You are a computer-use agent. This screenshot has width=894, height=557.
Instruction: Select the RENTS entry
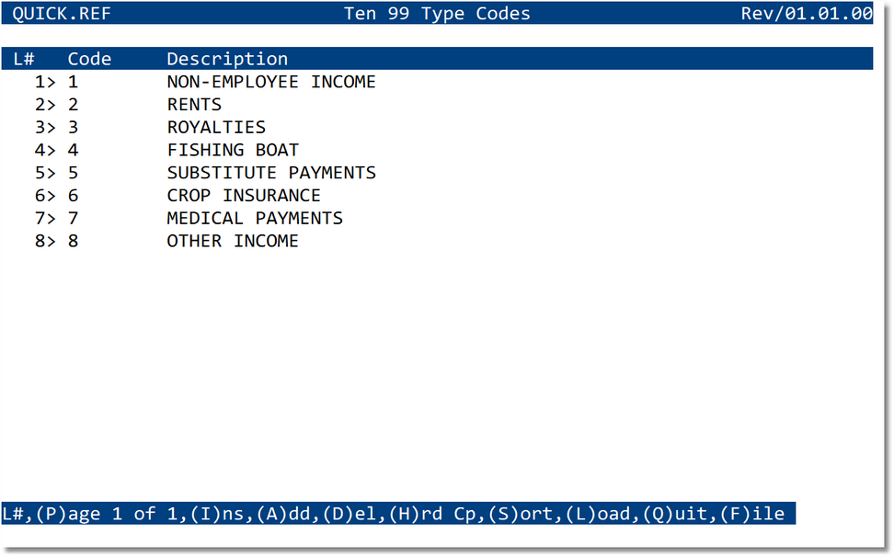tap(194, 104)
